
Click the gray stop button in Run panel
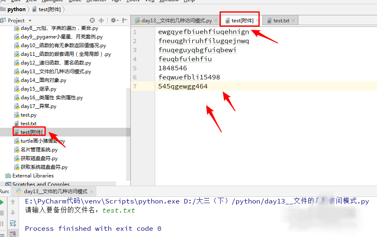tap(1, 213)
